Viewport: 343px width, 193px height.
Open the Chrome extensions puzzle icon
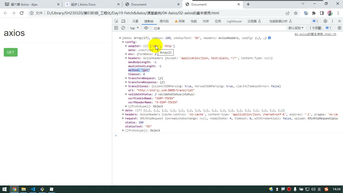(314, 13)
